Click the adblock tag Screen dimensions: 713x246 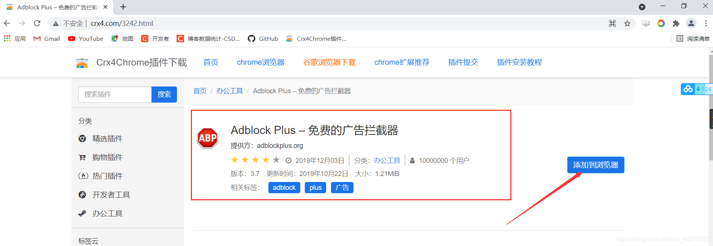click(284, 188)
